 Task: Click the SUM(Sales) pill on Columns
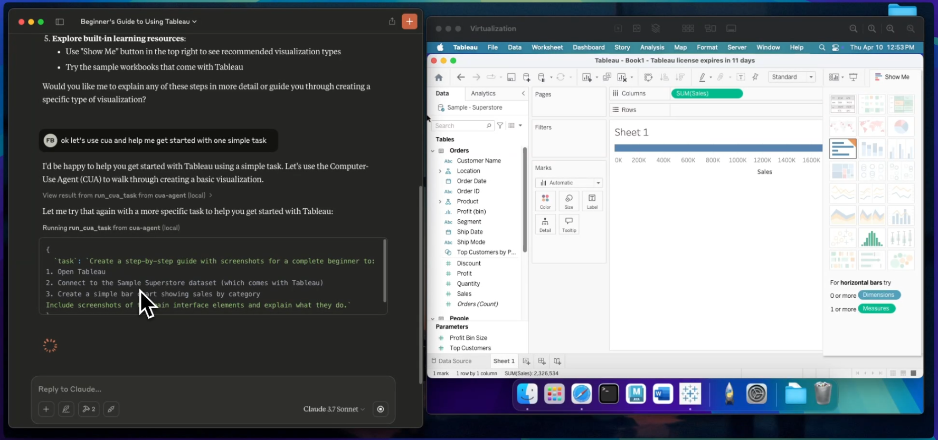706,93
